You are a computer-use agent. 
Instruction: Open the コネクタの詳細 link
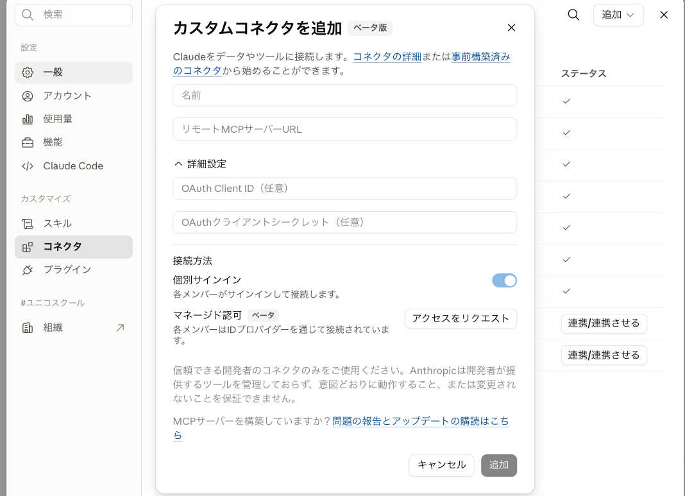click(x=387, y=57)
